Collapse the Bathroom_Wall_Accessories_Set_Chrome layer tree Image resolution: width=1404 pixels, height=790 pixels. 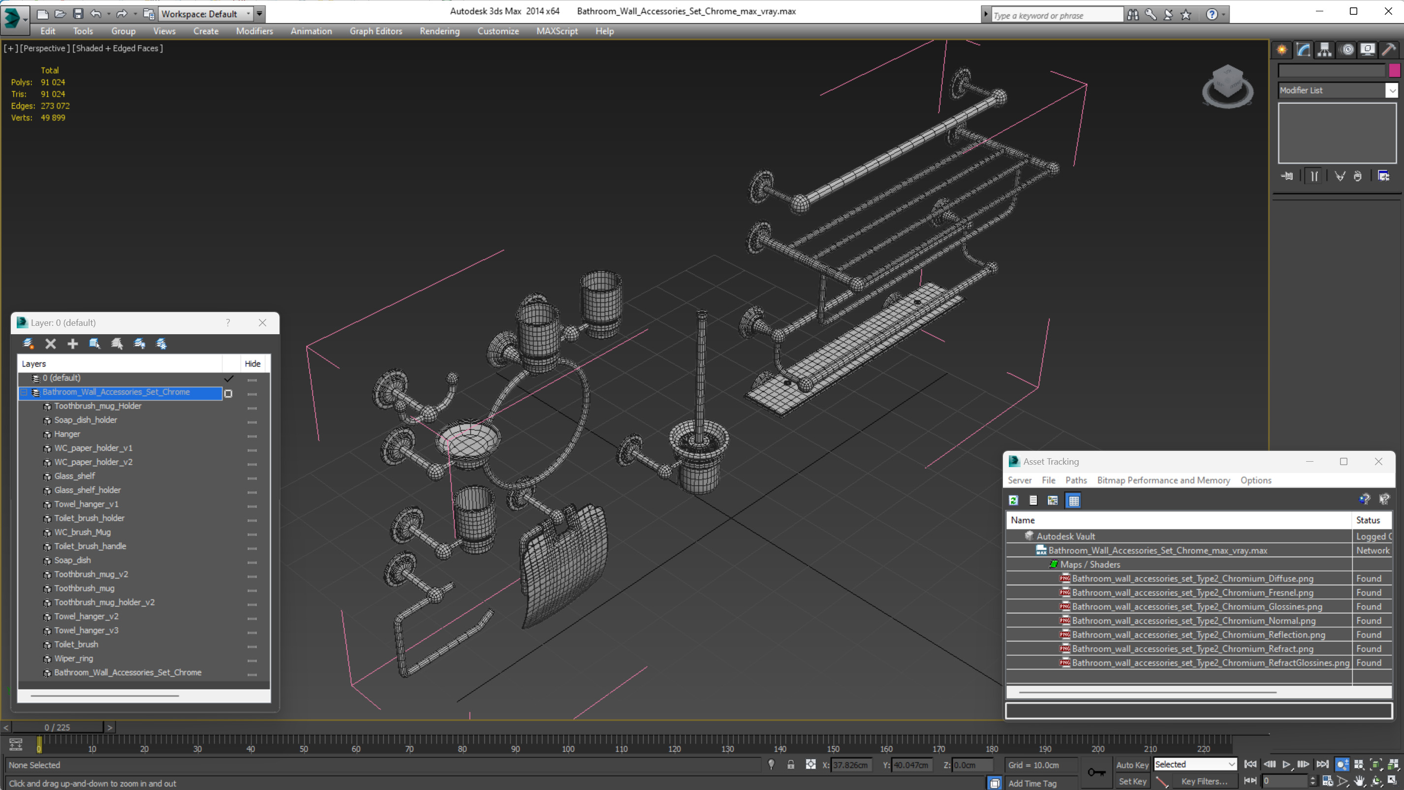pyautogui.click(x=24, y=392)
